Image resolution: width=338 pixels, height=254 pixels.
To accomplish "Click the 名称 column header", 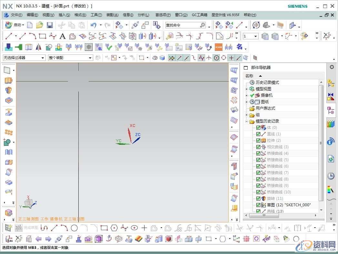I will coord(250,76).
